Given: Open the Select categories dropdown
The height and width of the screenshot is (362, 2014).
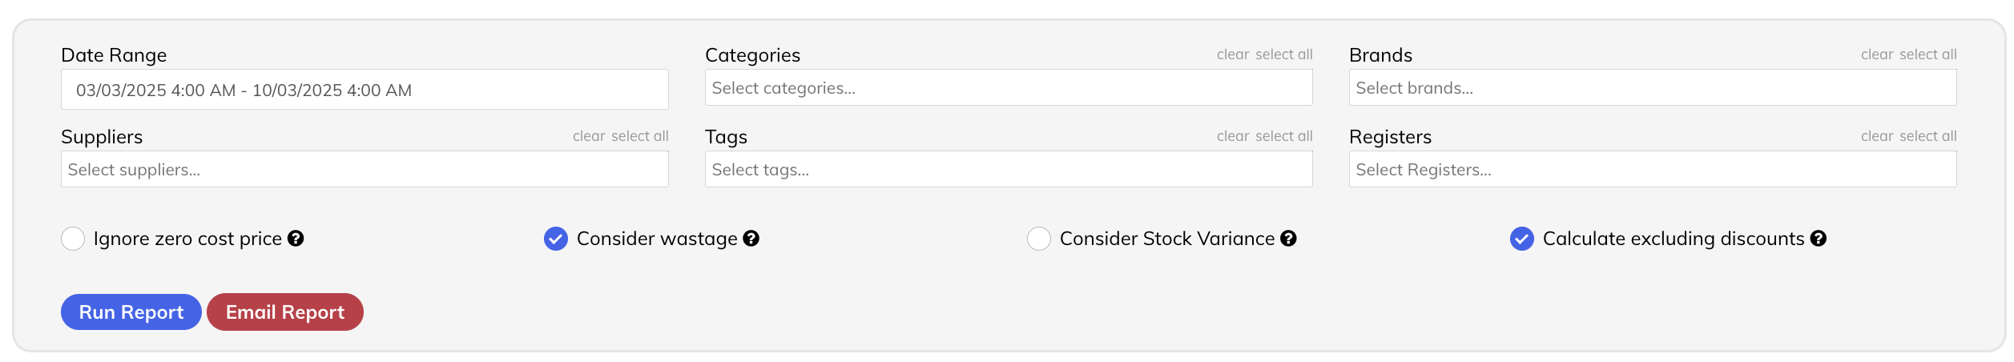Looking at the screenshot, I should click(1009, 87).
